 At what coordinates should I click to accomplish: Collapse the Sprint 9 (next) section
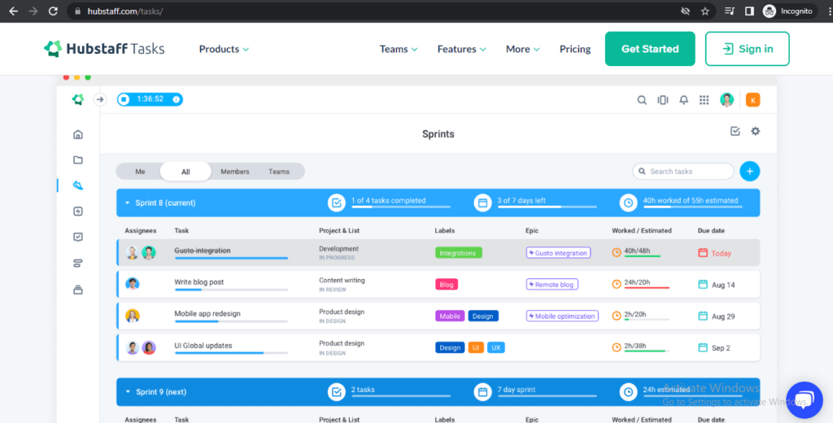click(x=127, y=391)
